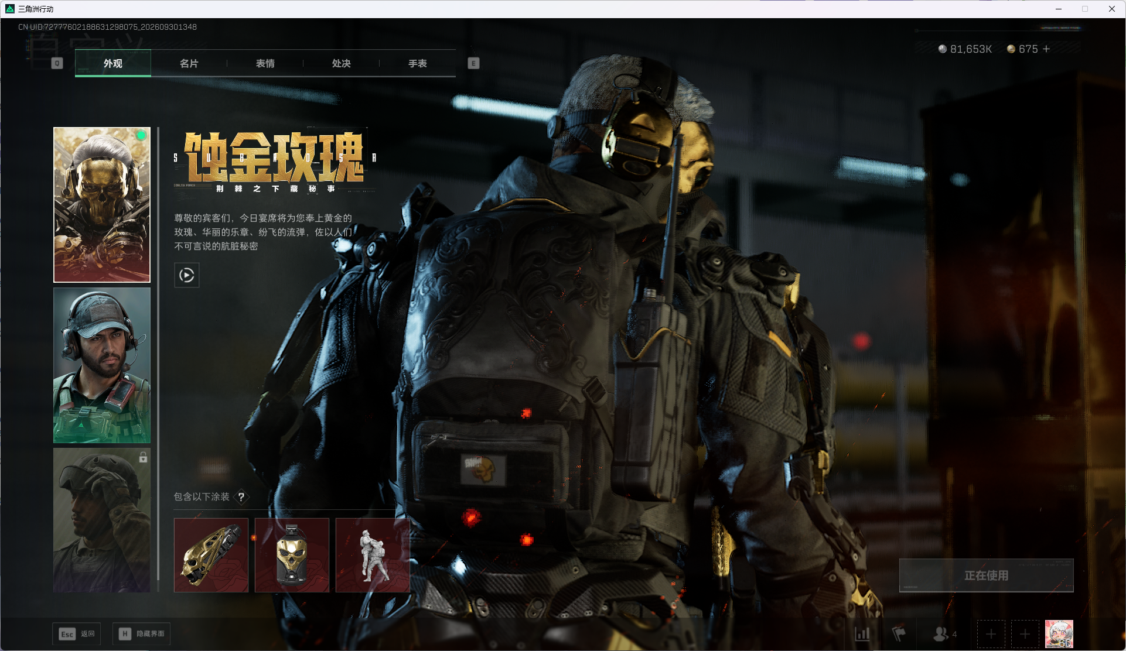The image size is (1126, 651).
Task: Play the skin preview video
Action: click(187, 275)
